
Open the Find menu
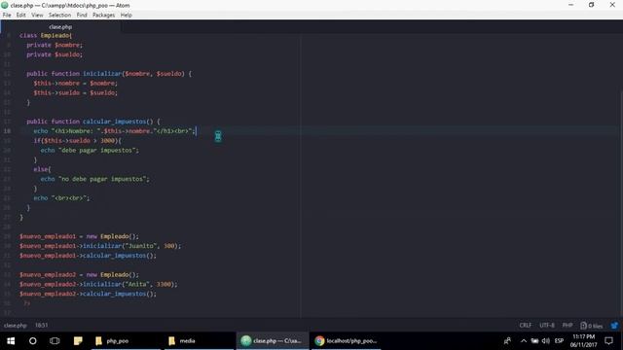pos(82,16)
